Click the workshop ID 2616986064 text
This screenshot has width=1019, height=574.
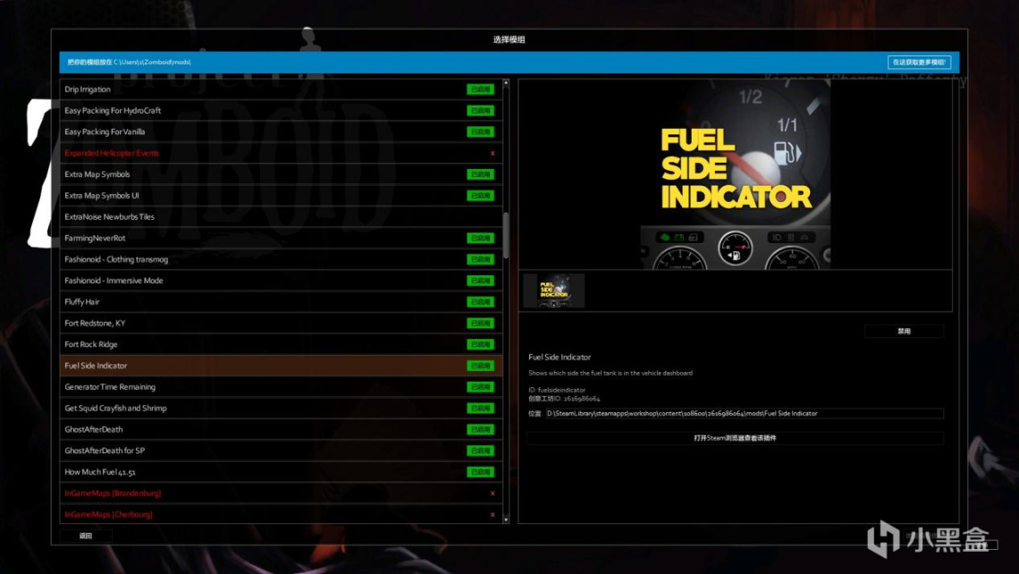click(x=564, y=399)
